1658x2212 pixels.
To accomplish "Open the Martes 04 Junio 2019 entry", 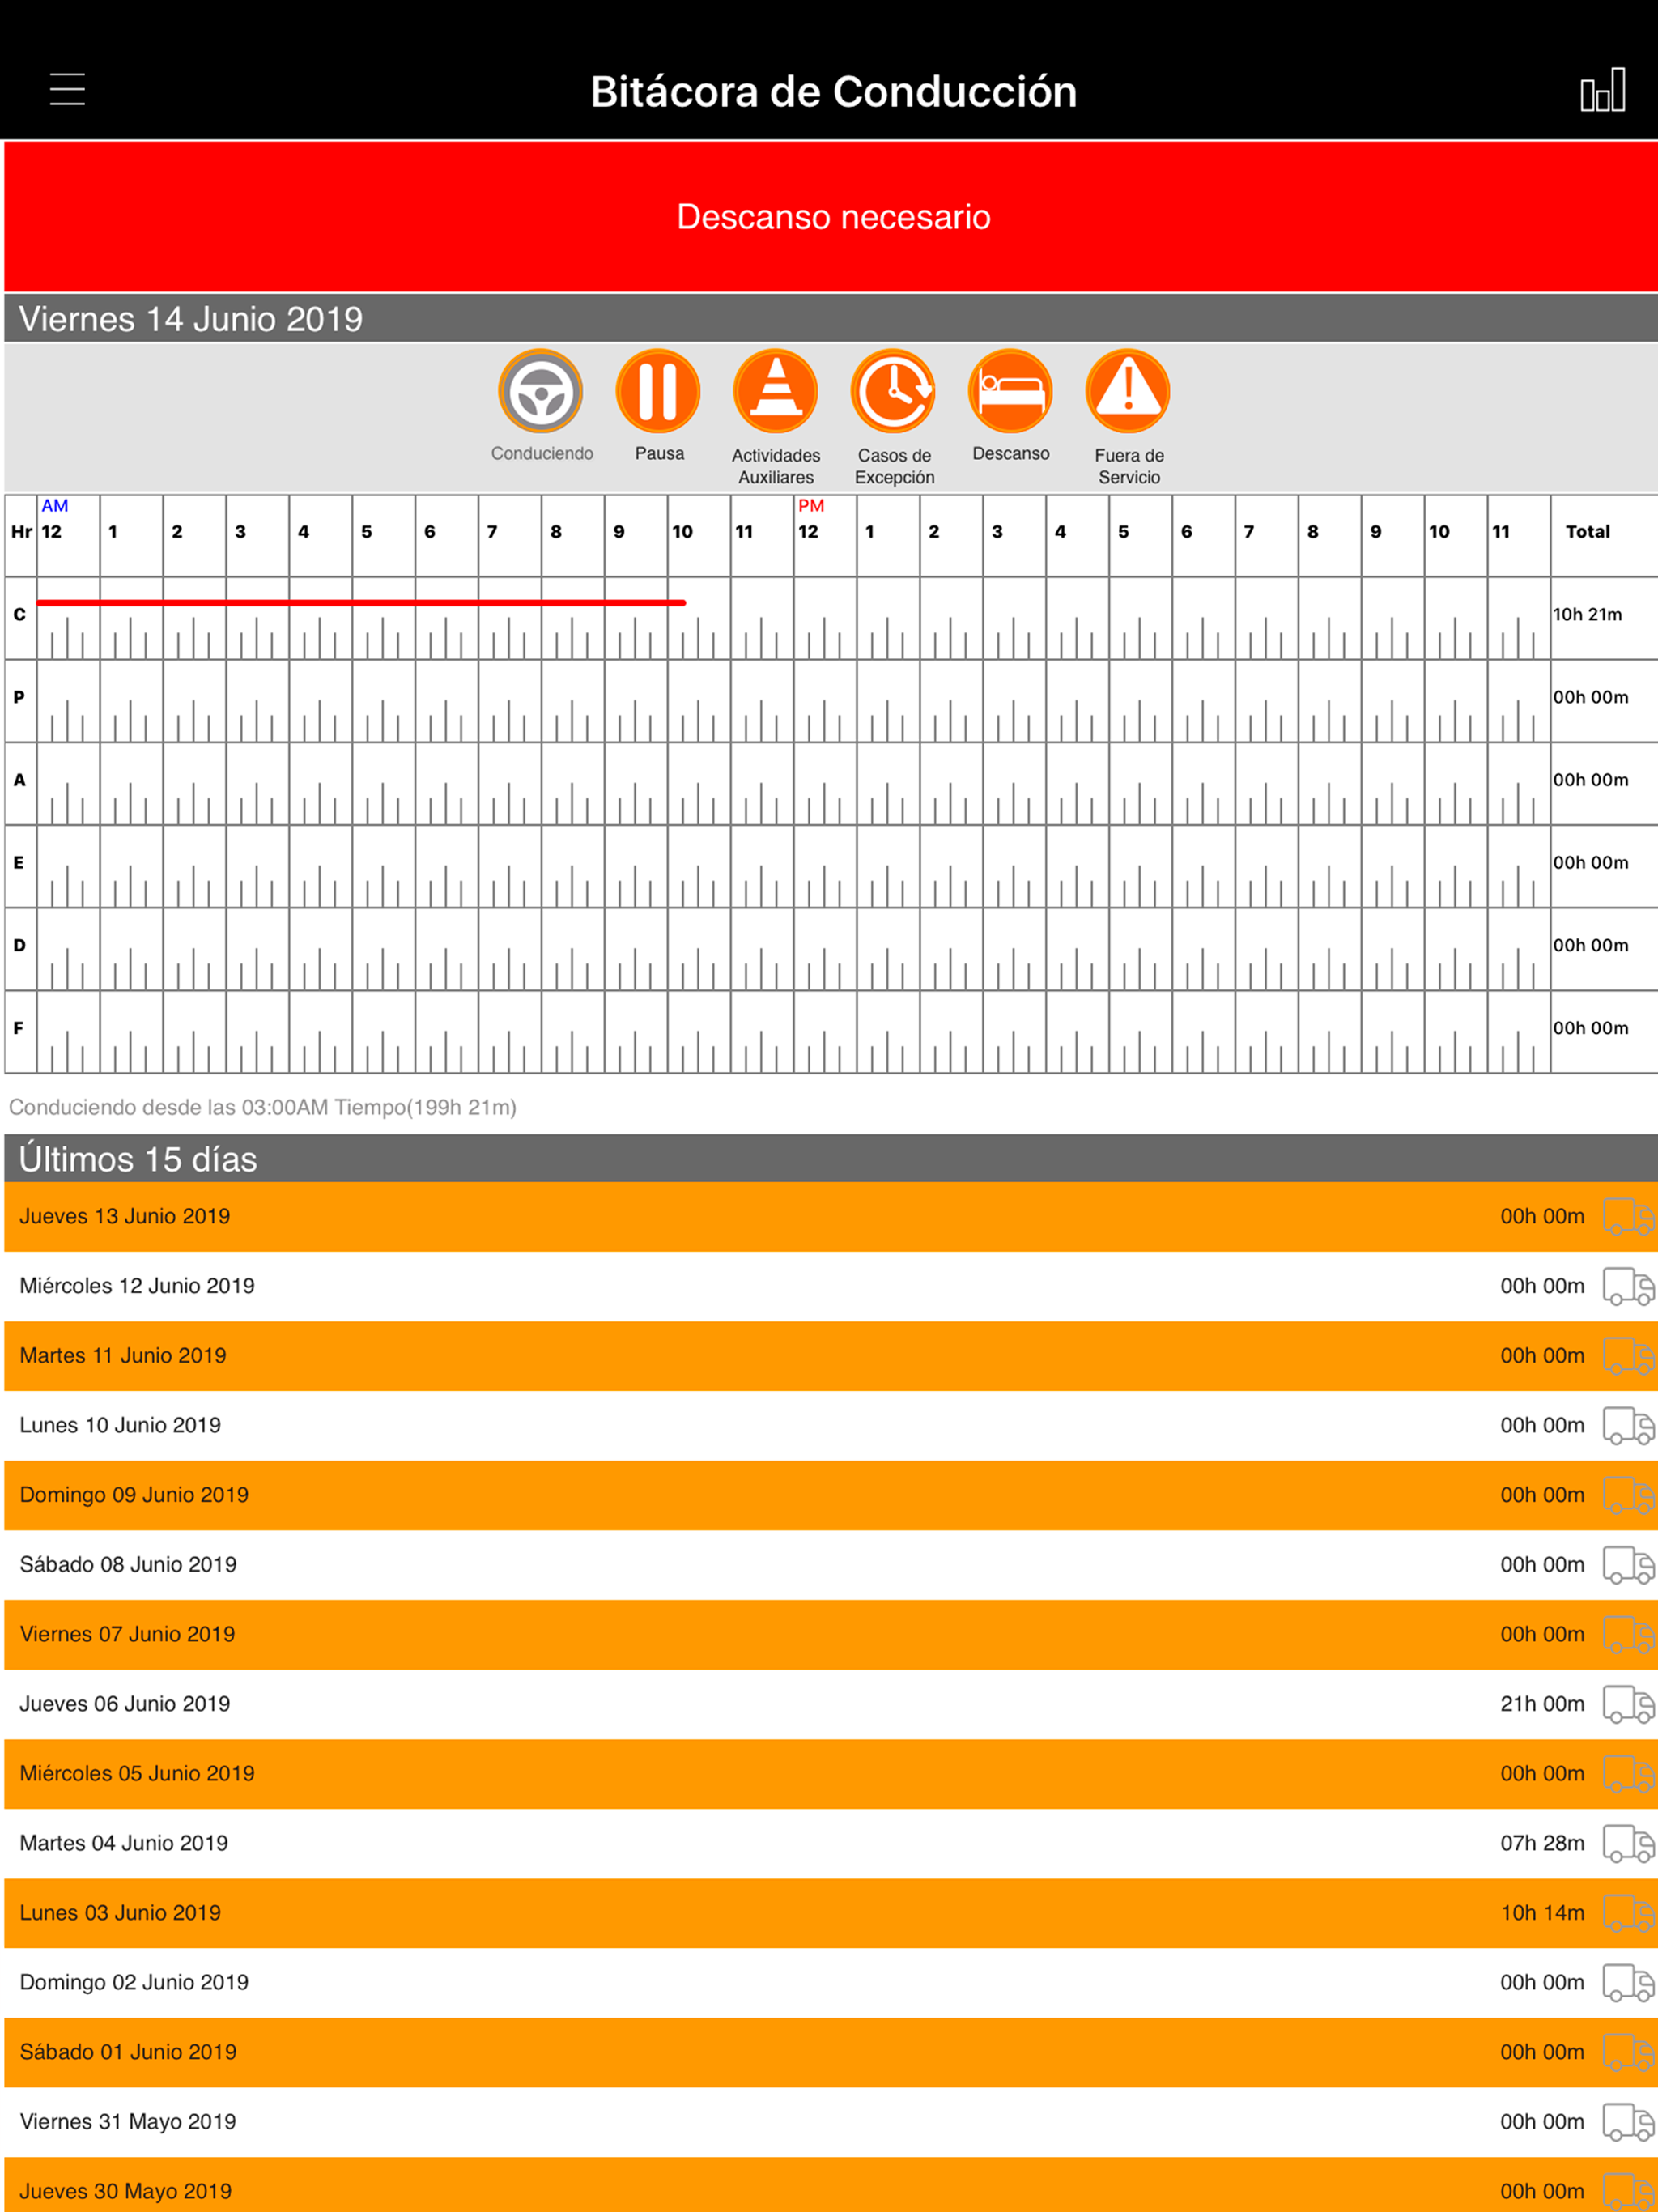I will (831, 1843).
